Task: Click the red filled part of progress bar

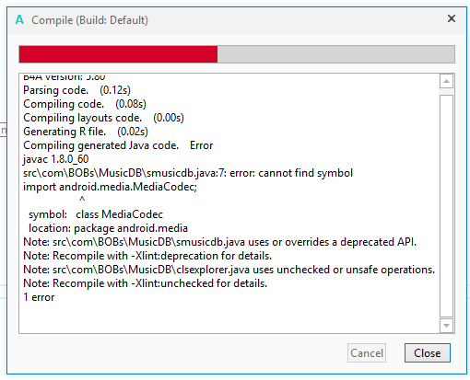Action: tap(118, 54)
